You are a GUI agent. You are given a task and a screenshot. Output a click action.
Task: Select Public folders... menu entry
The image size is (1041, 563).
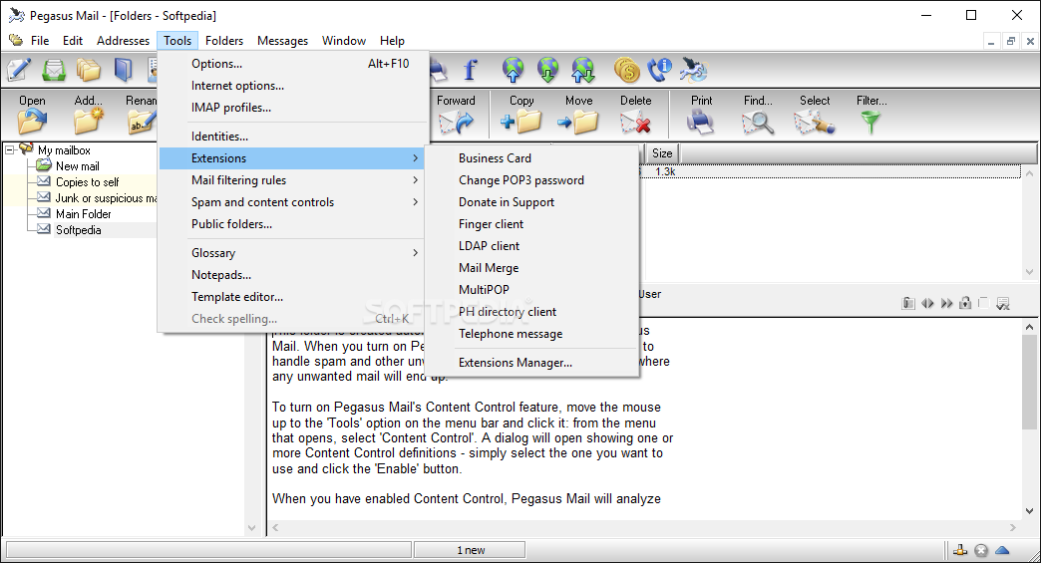291,223
